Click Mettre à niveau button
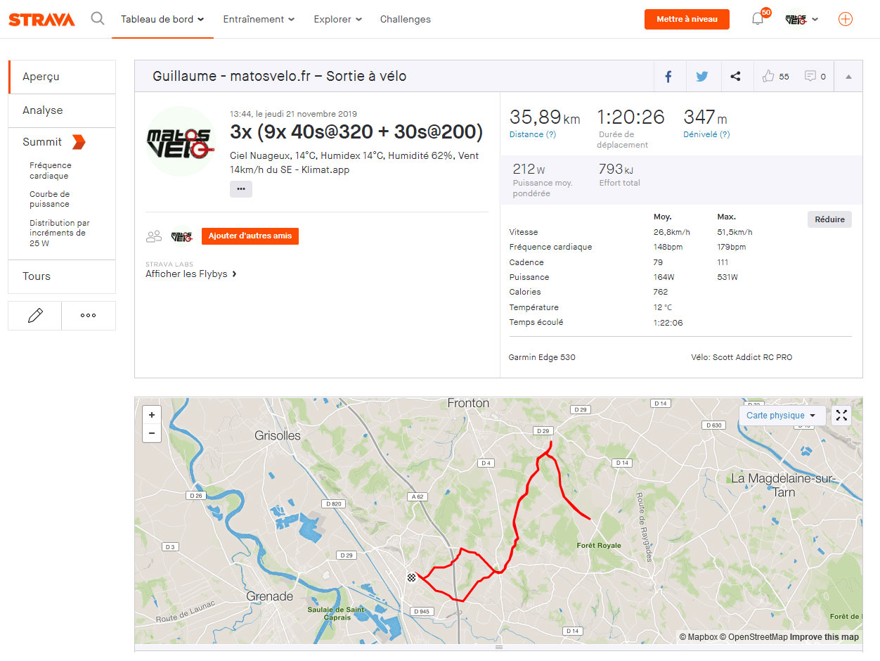 [687, 19]
